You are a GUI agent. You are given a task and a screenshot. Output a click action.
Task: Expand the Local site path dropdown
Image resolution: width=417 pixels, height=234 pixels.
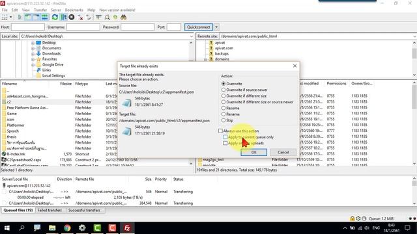tap(192, 36)
